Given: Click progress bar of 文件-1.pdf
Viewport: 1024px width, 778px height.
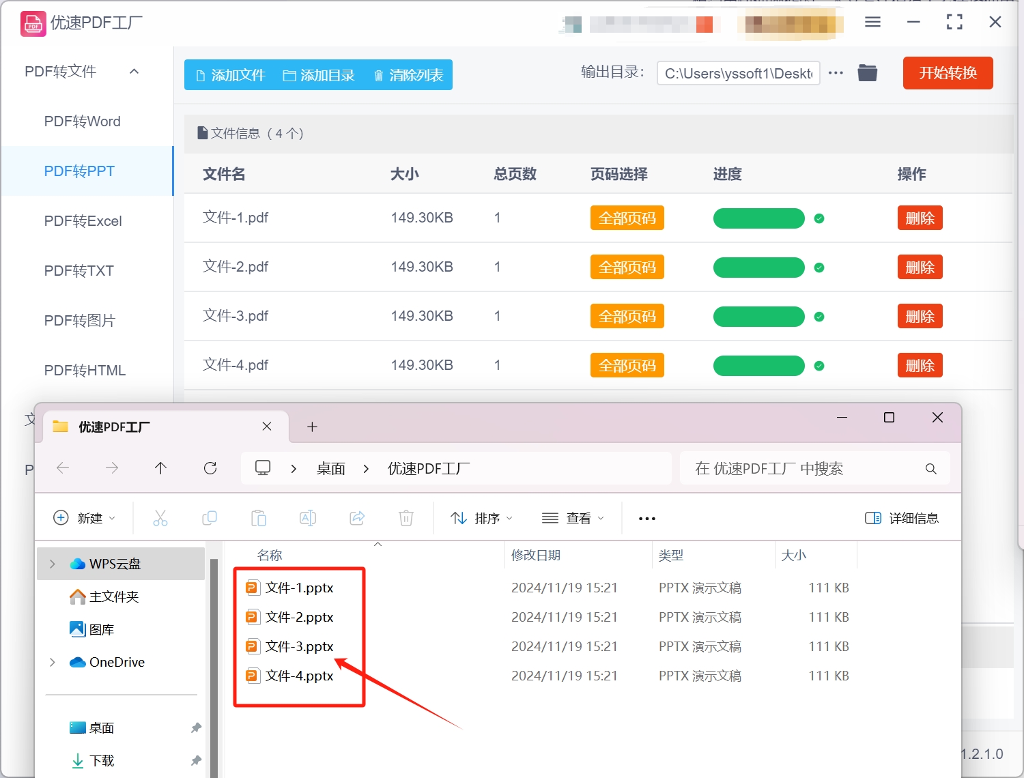Looking at the screenshot, I should coord(758,218).
